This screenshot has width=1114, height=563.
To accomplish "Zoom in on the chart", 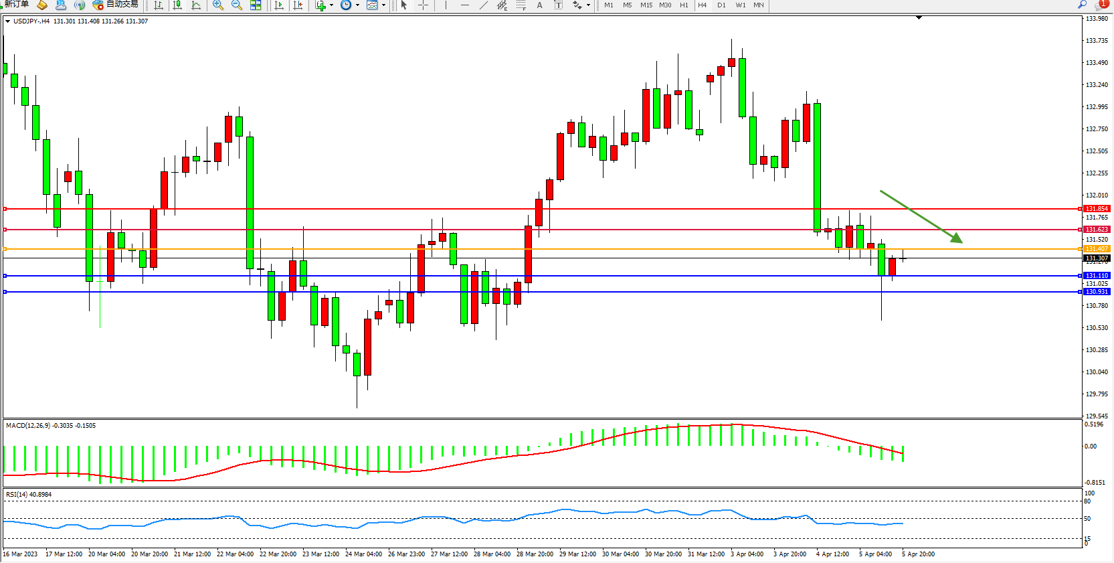I will pos(218,5).
